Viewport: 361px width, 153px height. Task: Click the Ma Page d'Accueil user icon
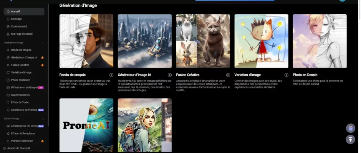(x=8, y=34)
